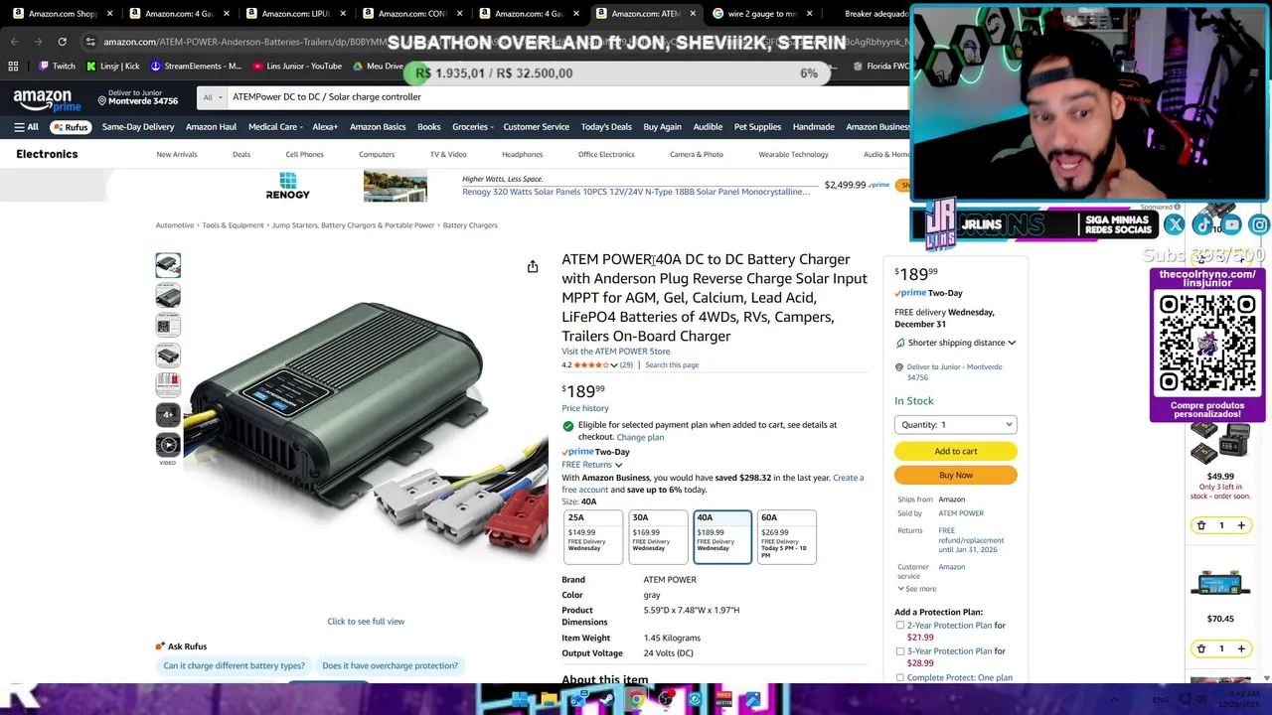Open Rufus AI assistant
This screenshot has height=715, width=1272.
70,127
